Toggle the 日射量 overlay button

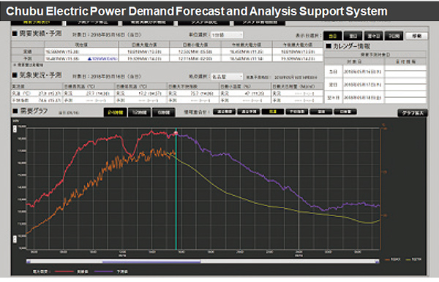click(345, 112)
